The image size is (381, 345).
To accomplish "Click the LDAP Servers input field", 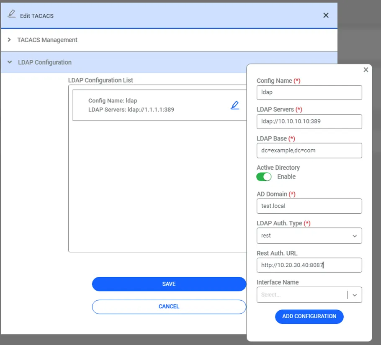I will (x=309, y=122).
